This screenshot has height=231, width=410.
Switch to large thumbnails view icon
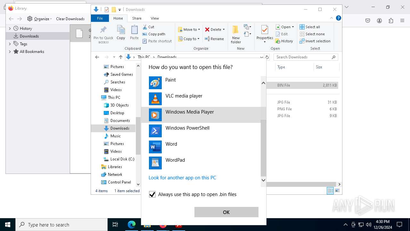tap(337, 191)
